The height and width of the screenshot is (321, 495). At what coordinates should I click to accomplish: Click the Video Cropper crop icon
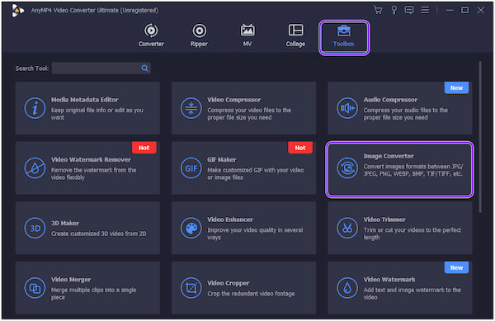tap(191, 288)
